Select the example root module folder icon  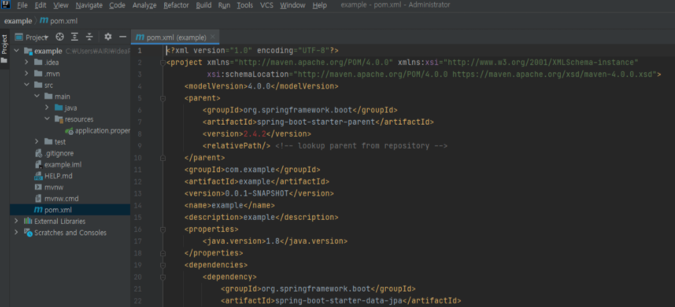28,51
